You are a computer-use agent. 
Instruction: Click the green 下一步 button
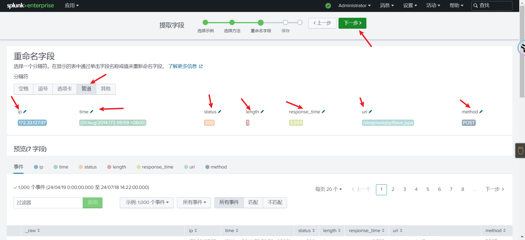point(352,23)
